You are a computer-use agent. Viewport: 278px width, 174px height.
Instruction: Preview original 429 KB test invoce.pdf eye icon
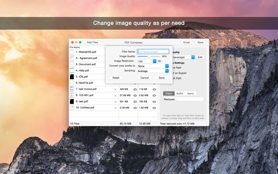click(135, 89)
